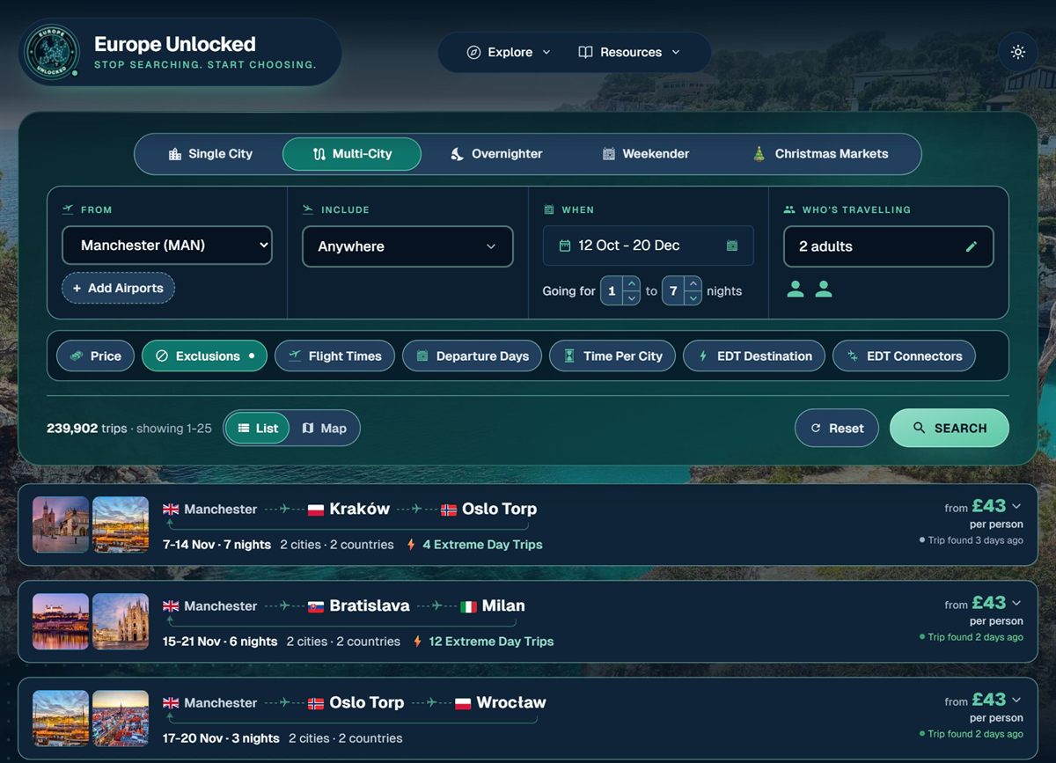This screenshot has height=763, width=1056.
Task: Click the open-book icon beside Resources
Action: 585,52
